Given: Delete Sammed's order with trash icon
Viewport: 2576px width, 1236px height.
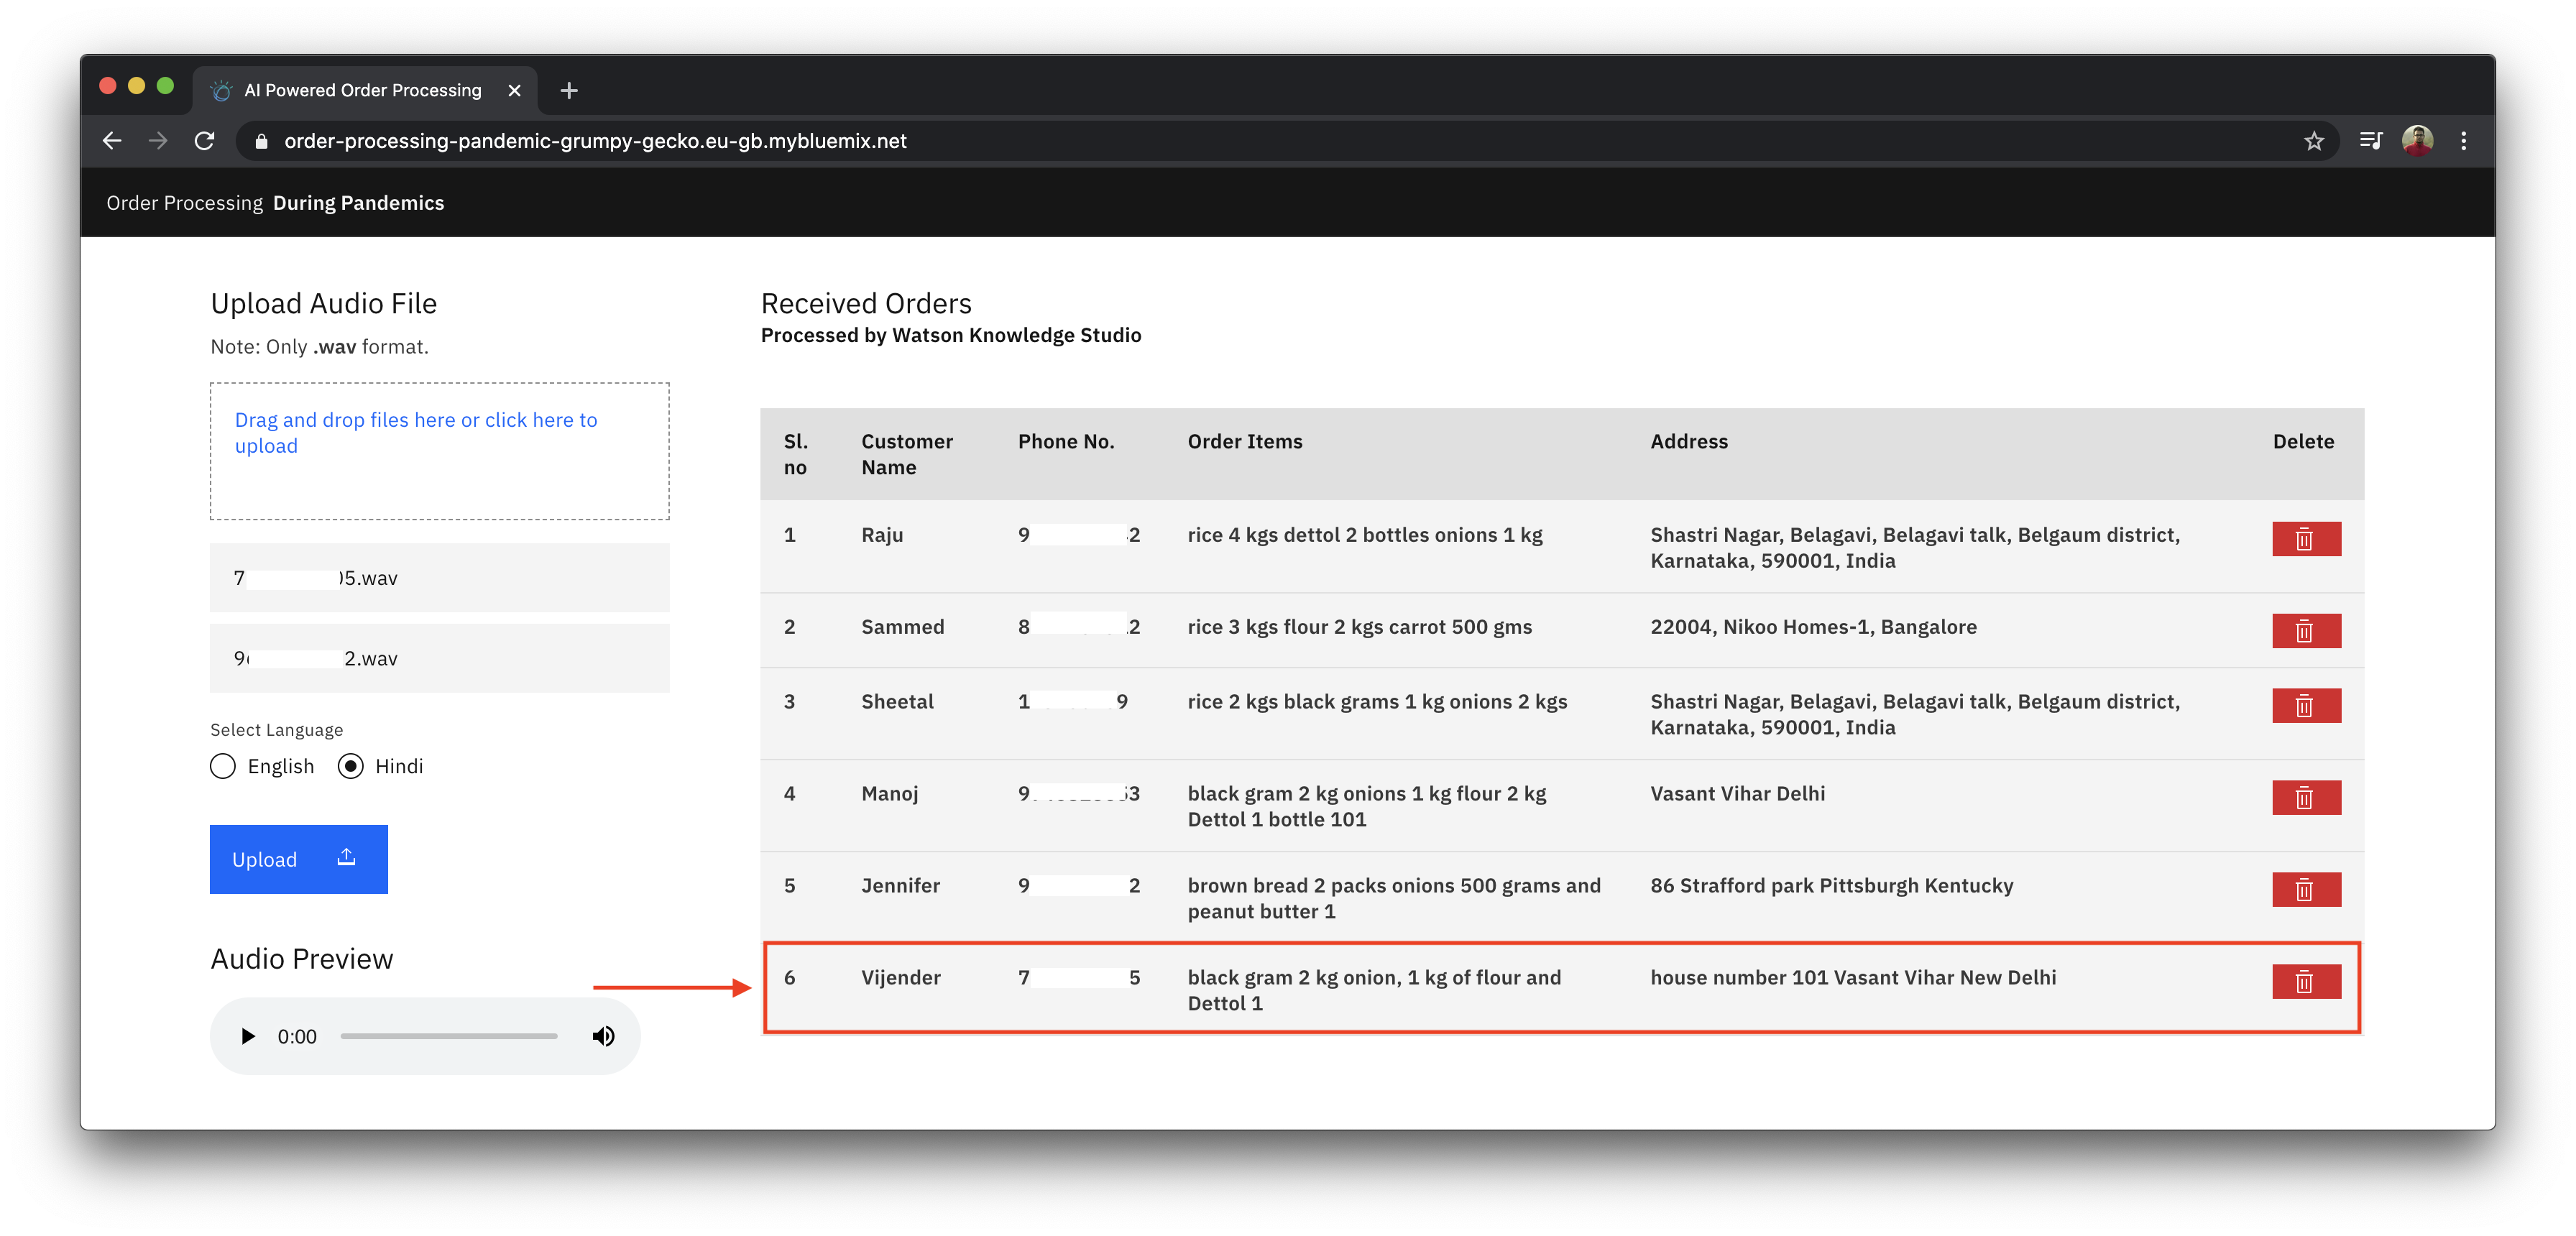Looking at the screenshot, I should click(x=2305, y=631).
